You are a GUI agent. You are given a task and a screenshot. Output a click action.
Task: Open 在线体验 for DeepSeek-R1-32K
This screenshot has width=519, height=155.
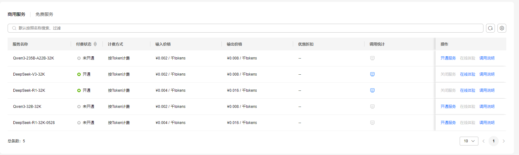pos(468,90)
